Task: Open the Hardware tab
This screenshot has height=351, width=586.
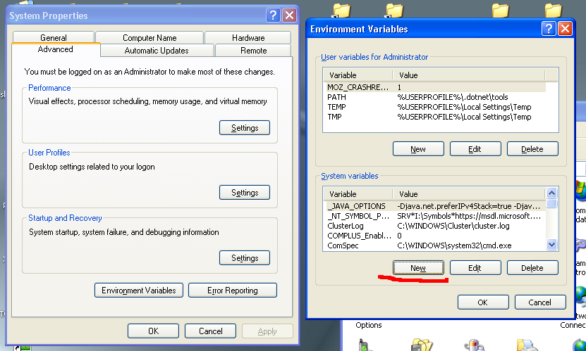Action: point(248,38)
